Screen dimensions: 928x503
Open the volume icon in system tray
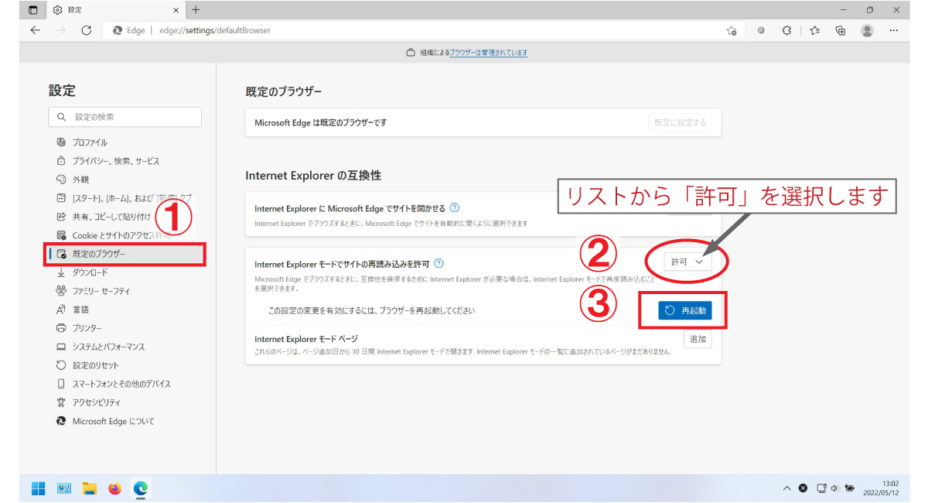coord(835,488)
